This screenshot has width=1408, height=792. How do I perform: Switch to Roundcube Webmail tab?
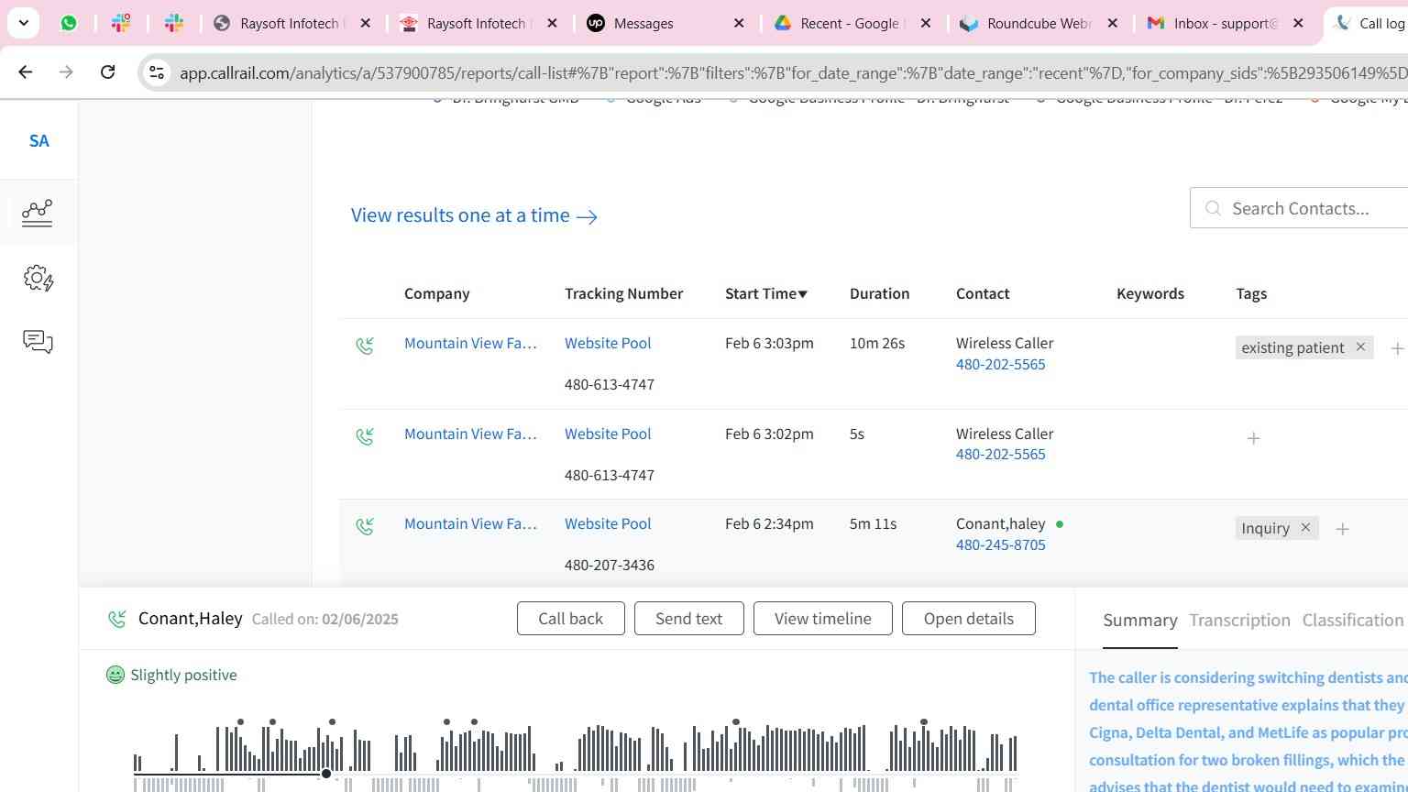(x=1028, y=23)
